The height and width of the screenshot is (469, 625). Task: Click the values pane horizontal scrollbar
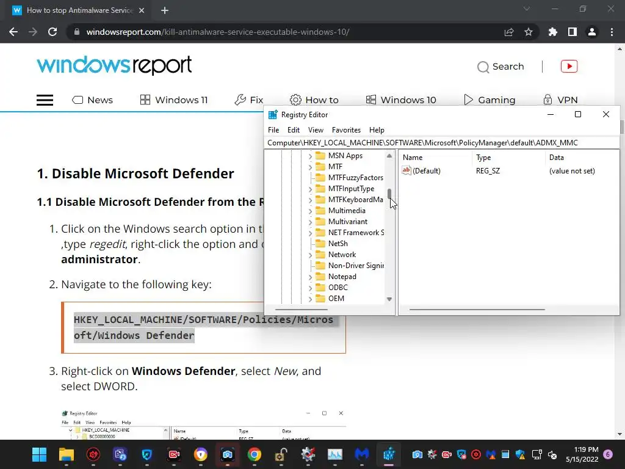click(x=477, y=310)
